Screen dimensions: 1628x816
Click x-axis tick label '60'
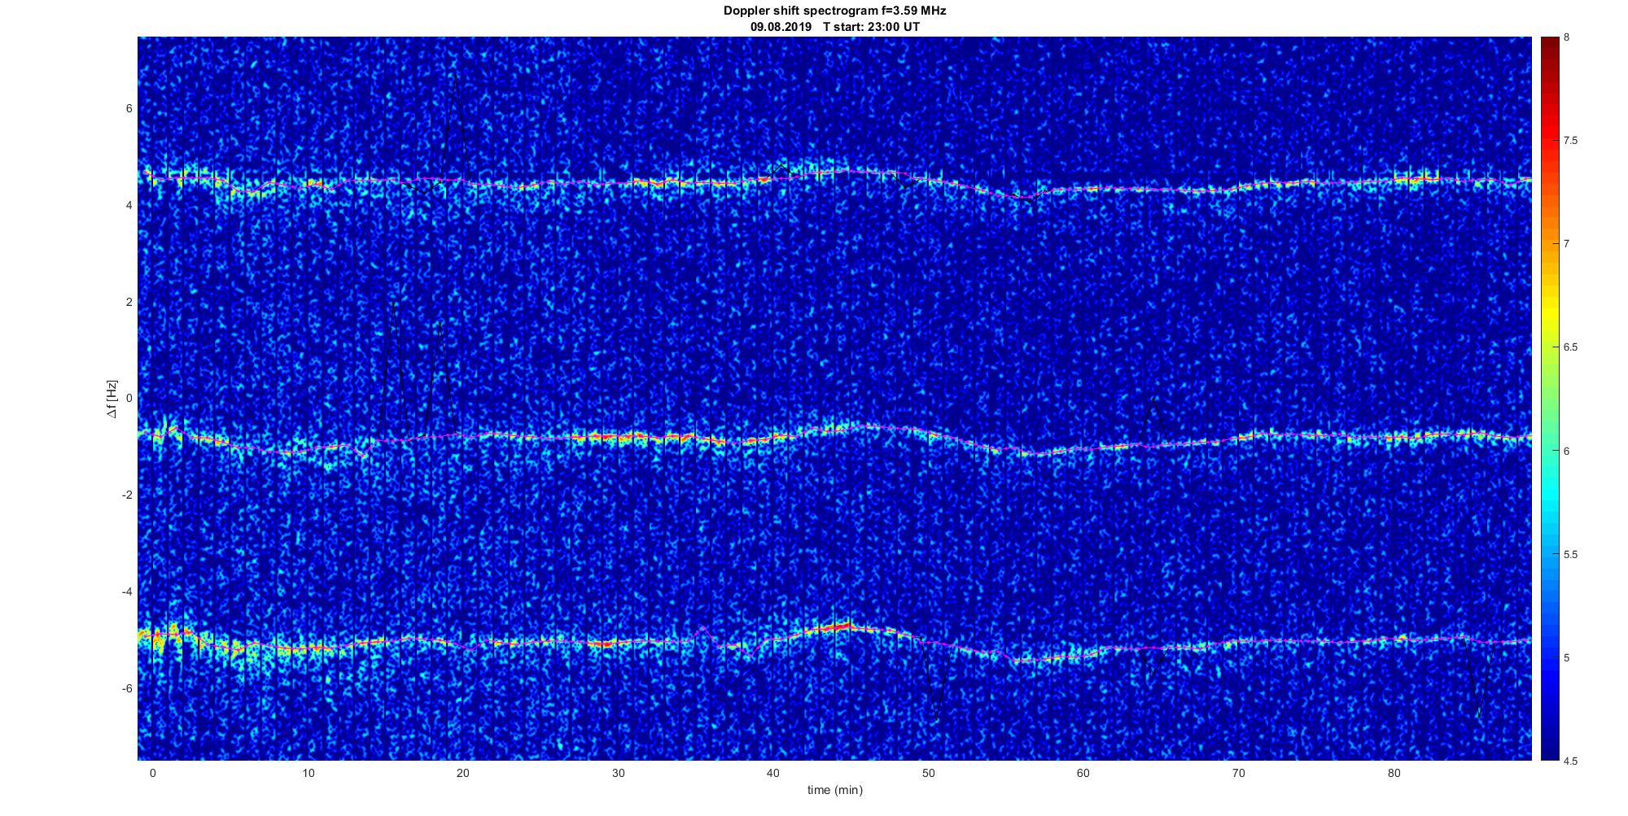1083,773
